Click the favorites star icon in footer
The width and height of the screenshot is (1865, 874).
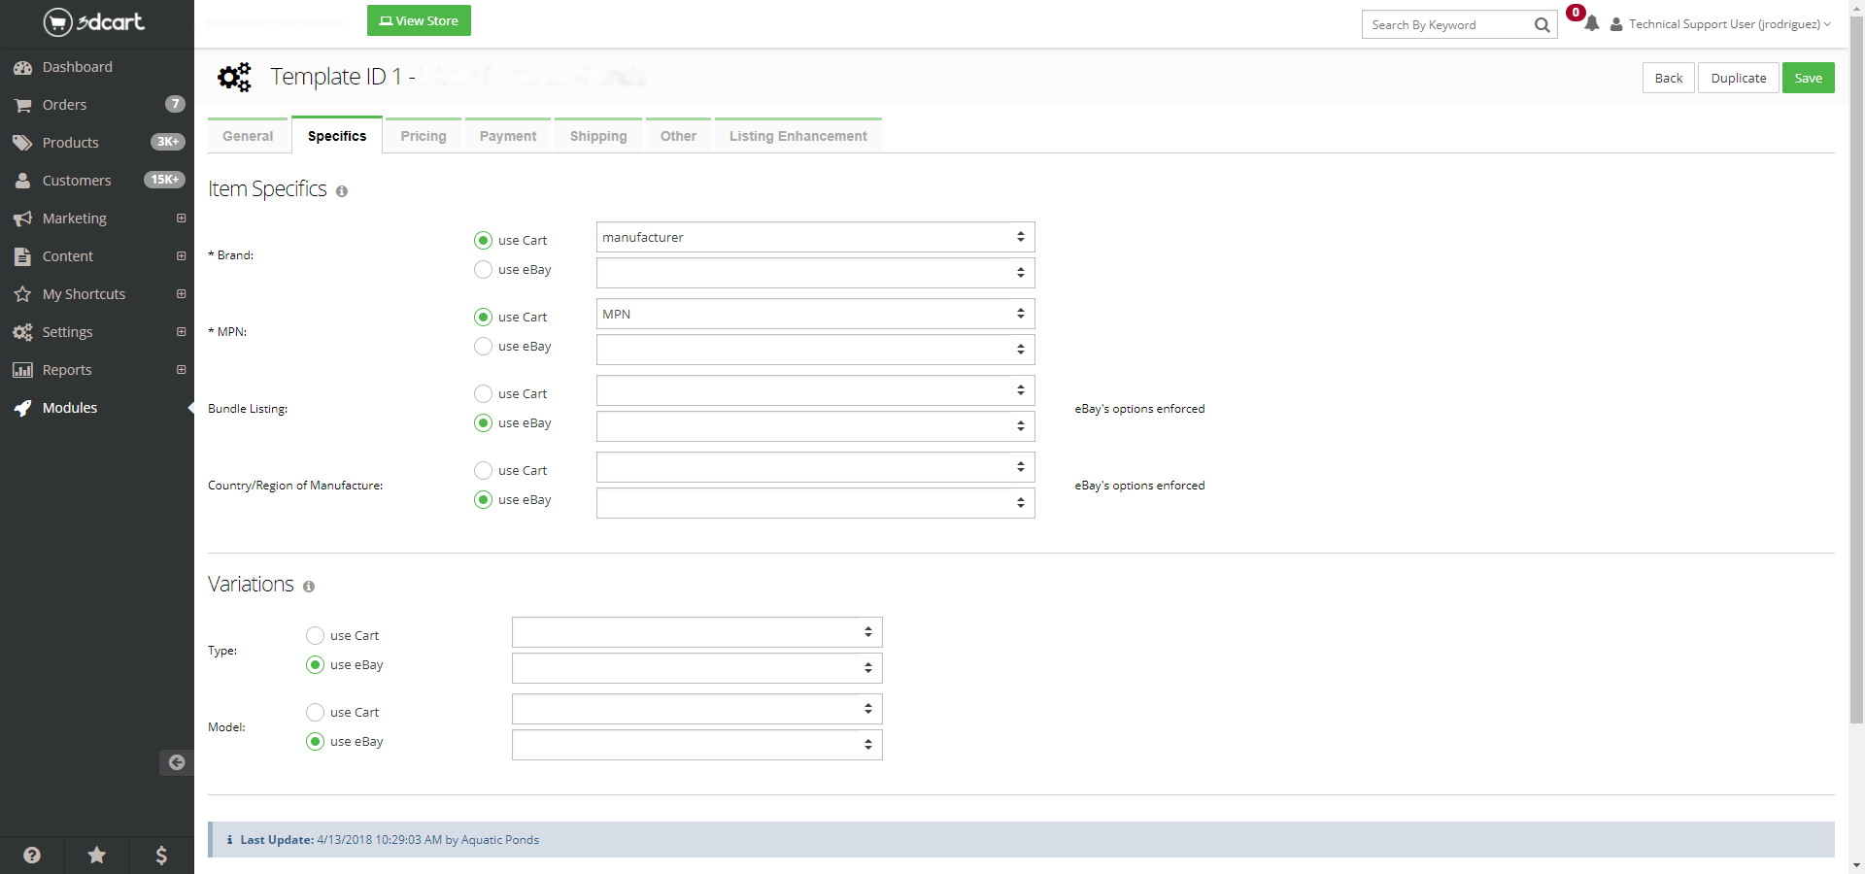point(97,855)
